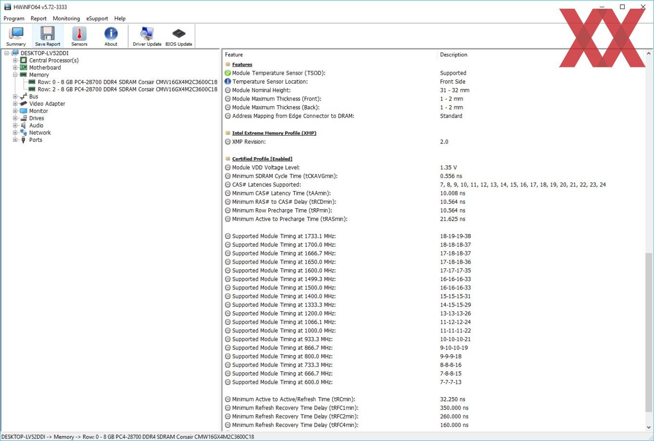
Task: Select the Module VDD Voltage Level row
Action: 434,167
